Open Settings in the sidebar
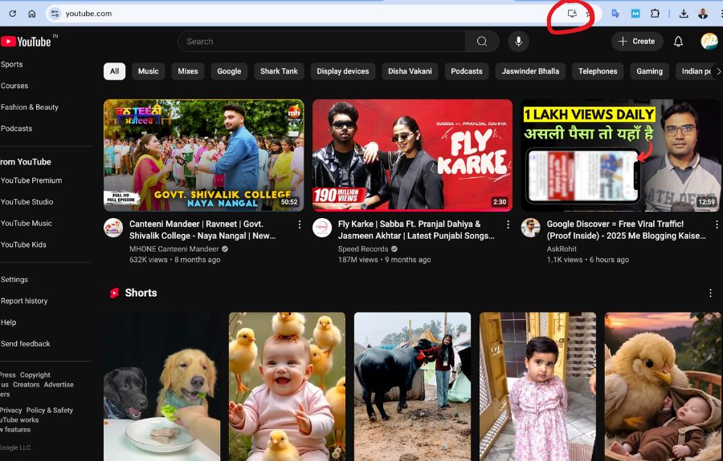The width and height of the screenshot is (723, 461). (14, 279)
